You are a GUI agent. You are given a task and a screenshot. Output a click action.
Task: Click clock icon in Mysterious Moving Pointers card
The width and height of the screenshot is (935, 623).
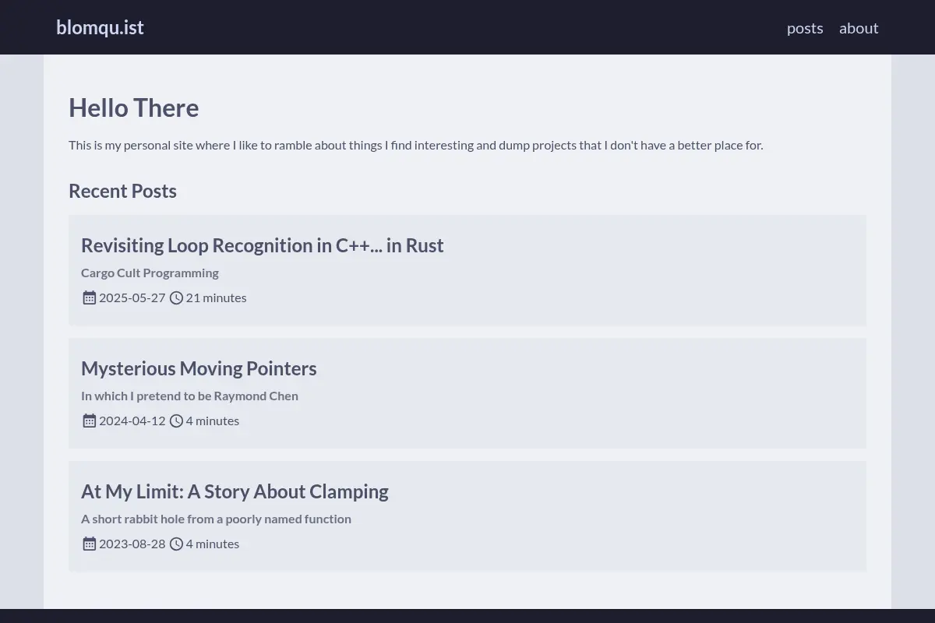point(176,421)
